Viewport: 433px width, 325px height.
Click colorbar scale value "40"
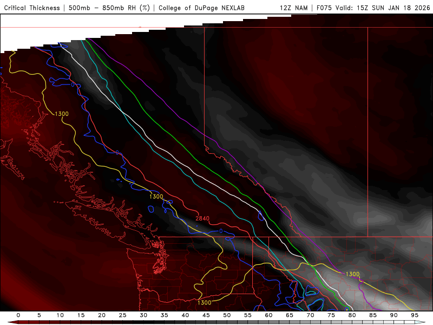pyautogui.click(x=185, y=315)
